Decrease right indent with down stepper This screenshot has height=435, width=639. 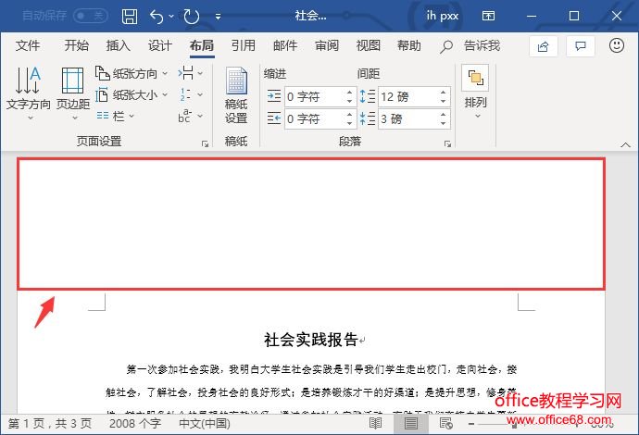[350, 123]
